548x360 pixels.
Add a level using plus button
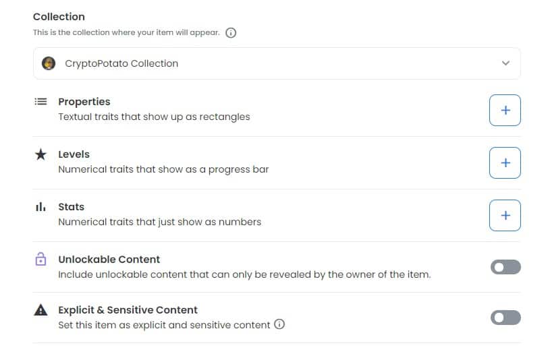[505, 162]
